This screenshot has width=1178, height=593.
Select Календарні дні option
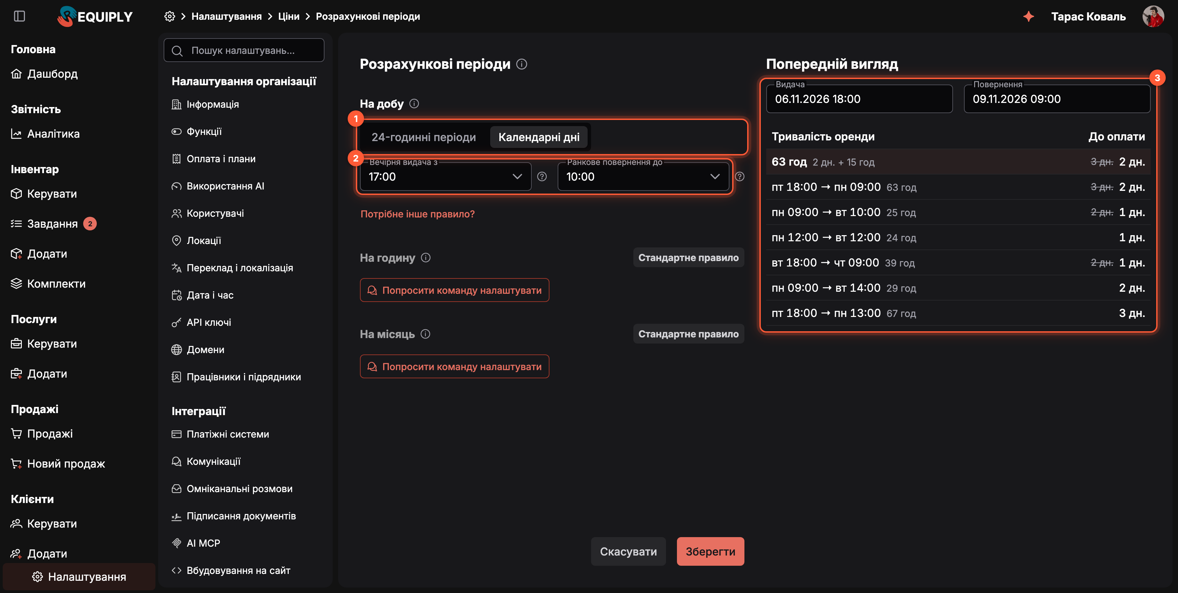(x=539, y=137)
